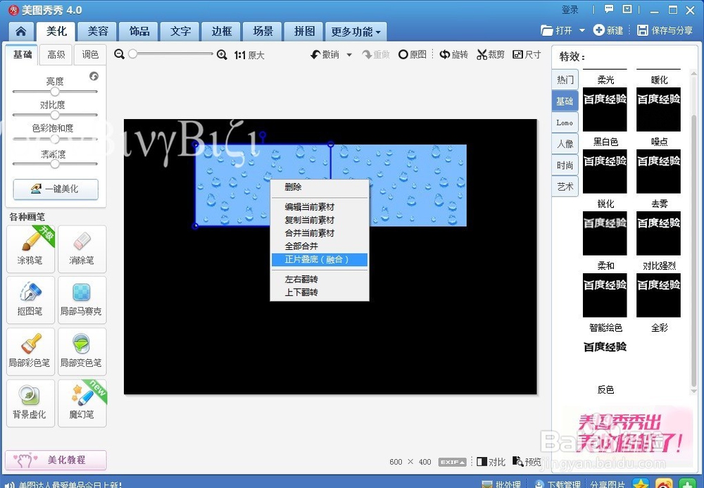This screenshot has height=488, width=704.
Task: Select the 高级 adjustments subtab
Action: (56, 55)
